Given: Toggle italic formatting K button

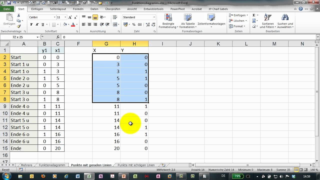Looking at the screenshot, I should [37, 24].
